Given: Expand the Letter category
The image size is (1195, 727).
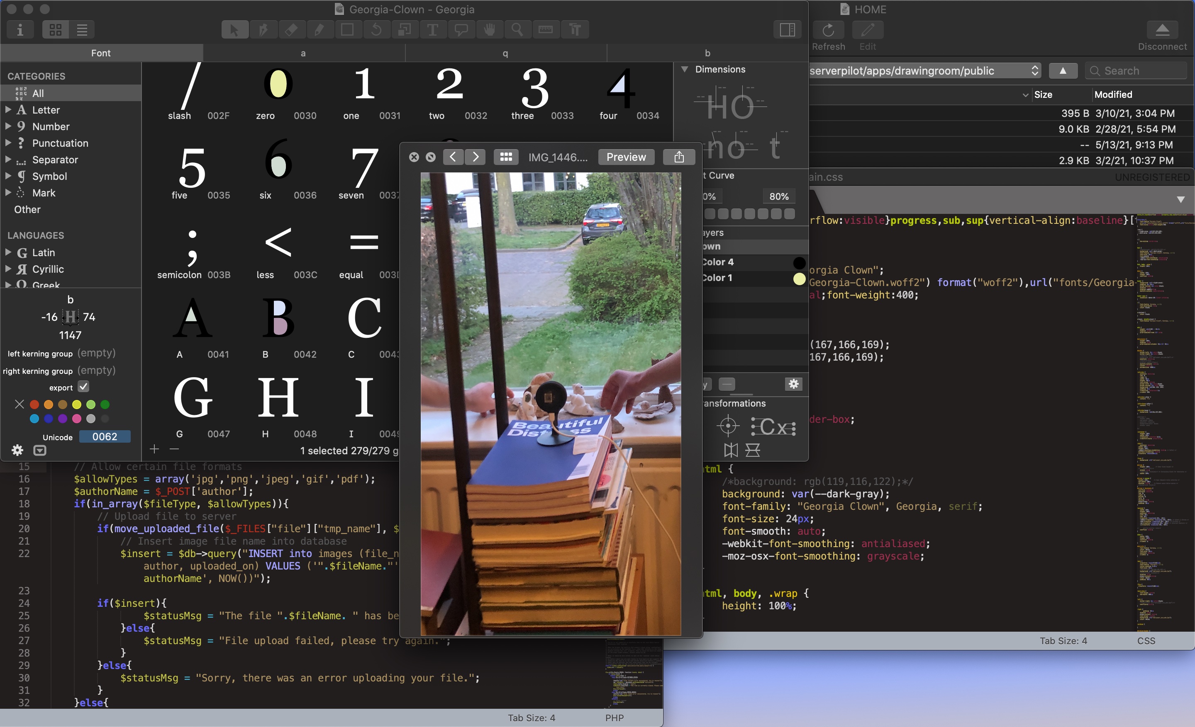Looking at the screenshot, I should click(8, 110).
